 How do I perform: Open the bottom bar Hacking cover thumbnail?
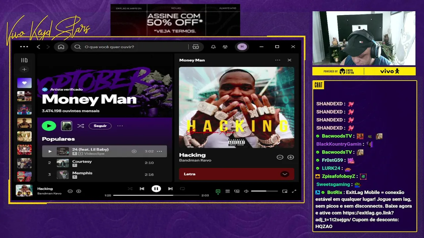(x=24, y=191)
